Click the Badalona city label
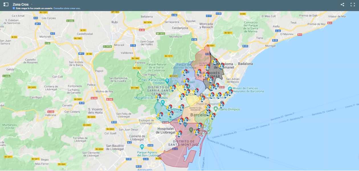 coord(245,64)
